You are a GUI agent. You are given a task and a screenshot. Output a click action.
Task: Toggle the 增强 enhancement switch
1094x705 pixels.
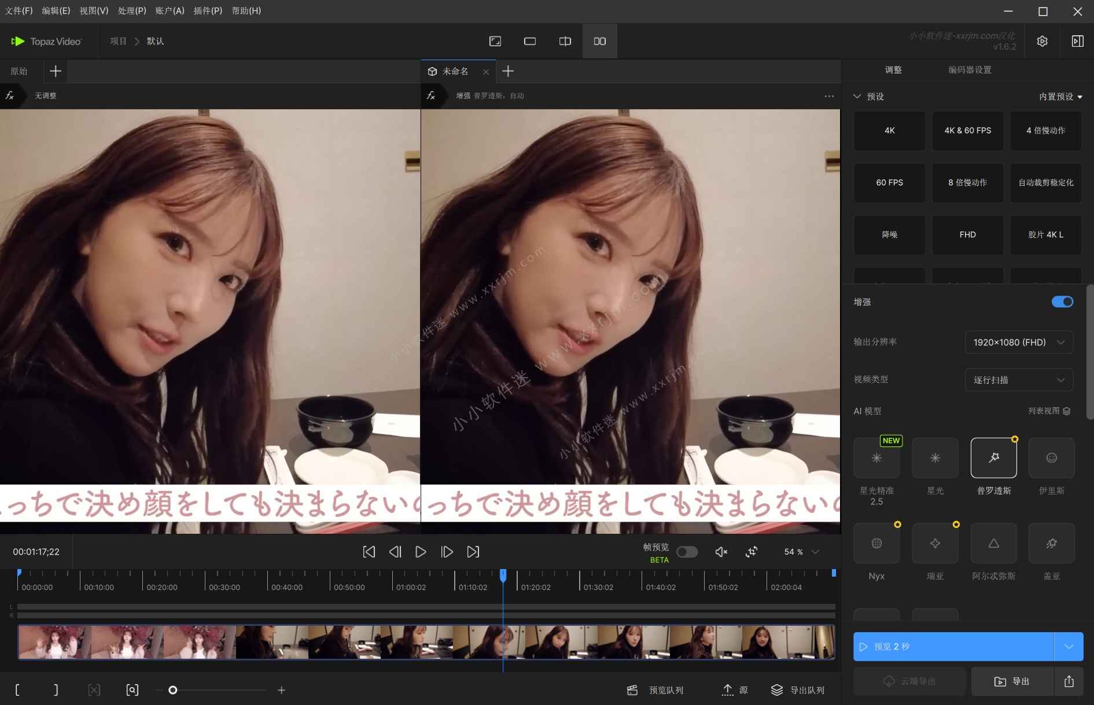(1062, 302)
